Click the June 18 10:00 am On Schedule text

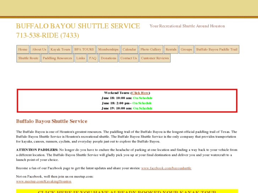143,98
